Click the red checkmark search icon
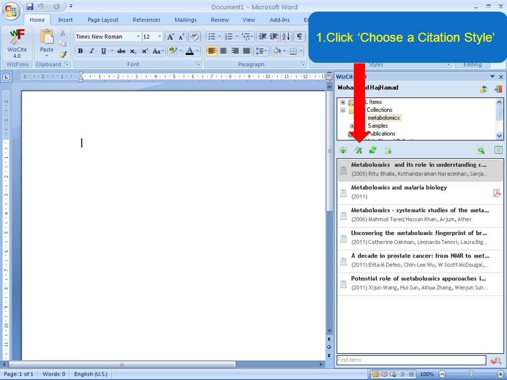507x380 pixels. [496, 360]
